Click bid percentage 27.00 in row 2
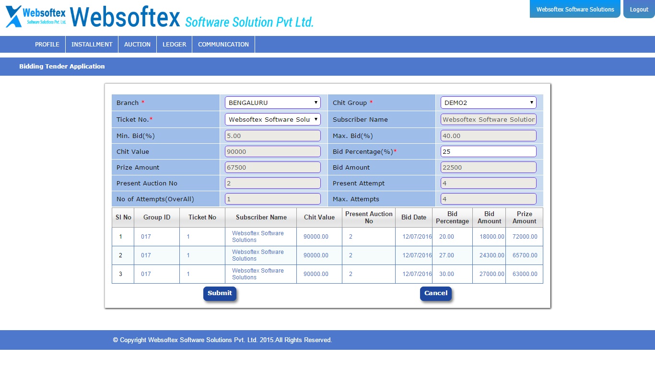Image resolution: width=655 pixels, height=368 pixels. point(446,255)
